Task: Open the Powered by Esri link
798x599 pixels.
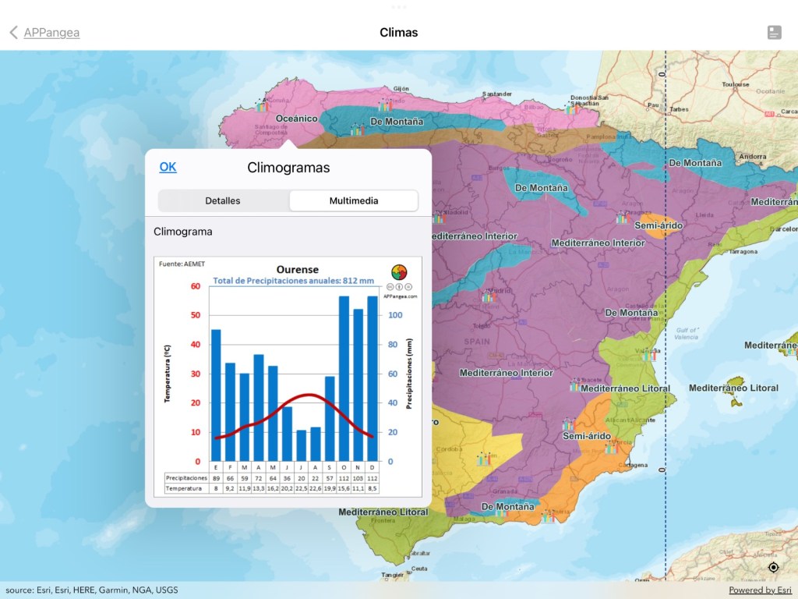Action: pyautogui.click(x=760, y=590)
